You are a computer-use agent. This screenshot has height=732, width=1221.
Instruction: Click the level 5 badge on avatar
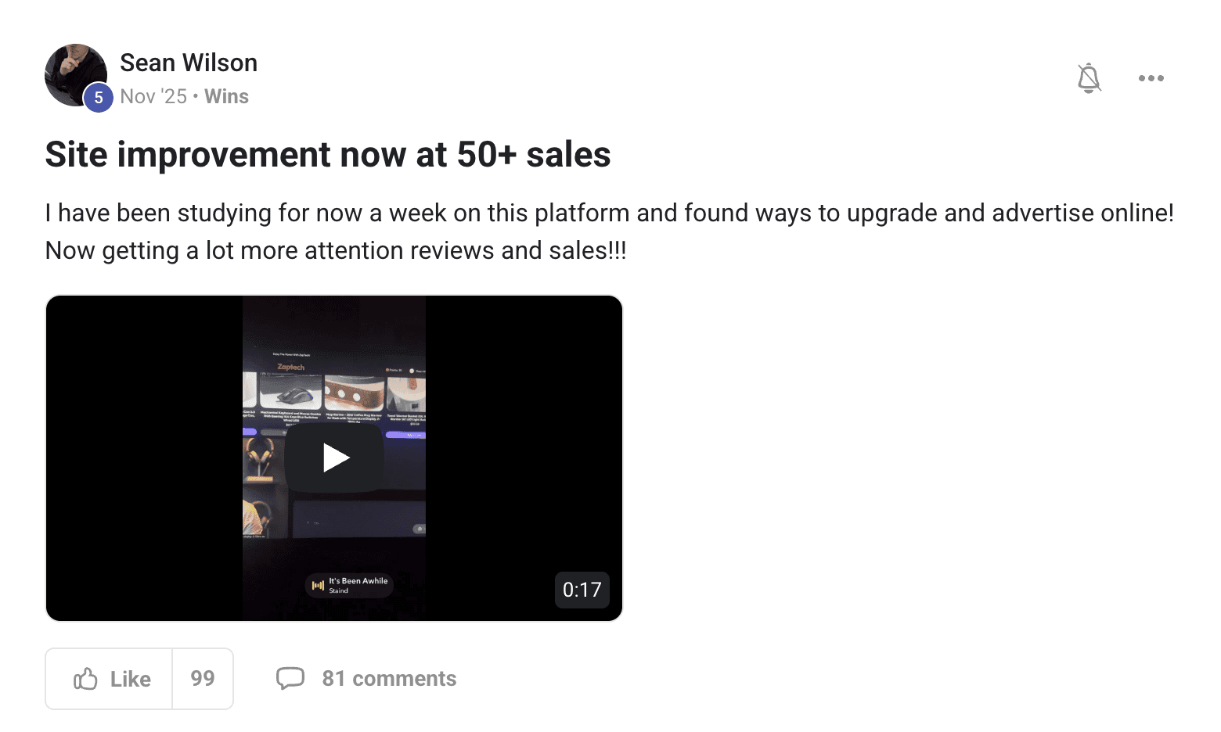(99, 98)
